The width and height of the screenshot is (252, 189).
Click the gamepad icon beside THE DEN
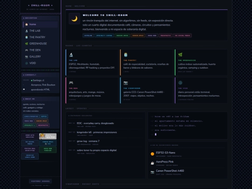coord(27,50)
